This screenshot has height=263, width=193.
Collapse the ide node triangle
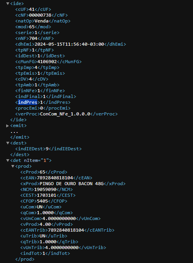tap(8, 3)
